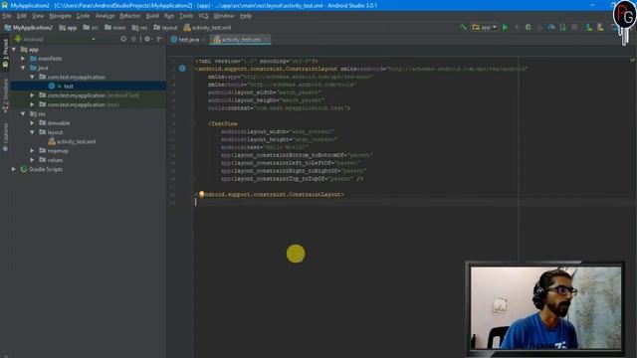Open the Window menu
637x358 pixels.
[223, 16]
